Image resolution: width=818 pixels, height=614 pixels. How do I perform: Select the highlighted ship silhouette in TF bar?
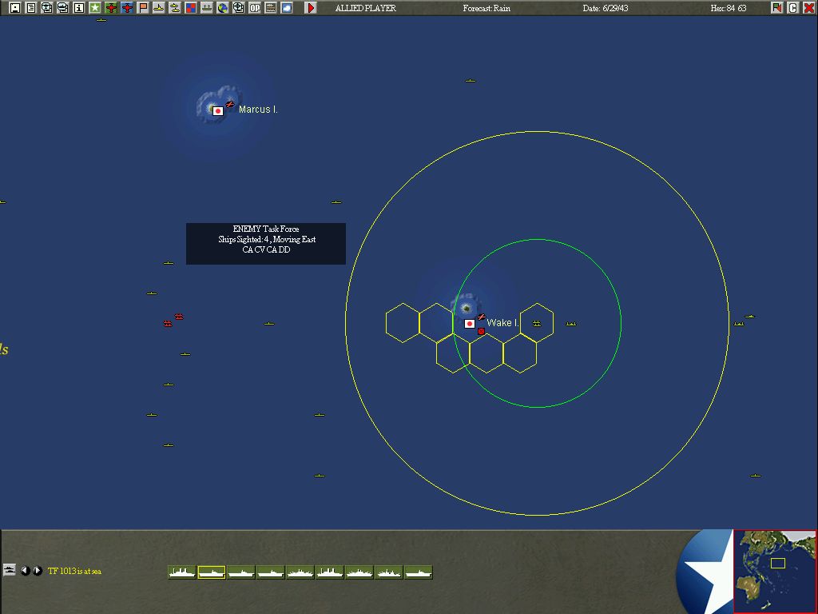[x=211, y=572]
